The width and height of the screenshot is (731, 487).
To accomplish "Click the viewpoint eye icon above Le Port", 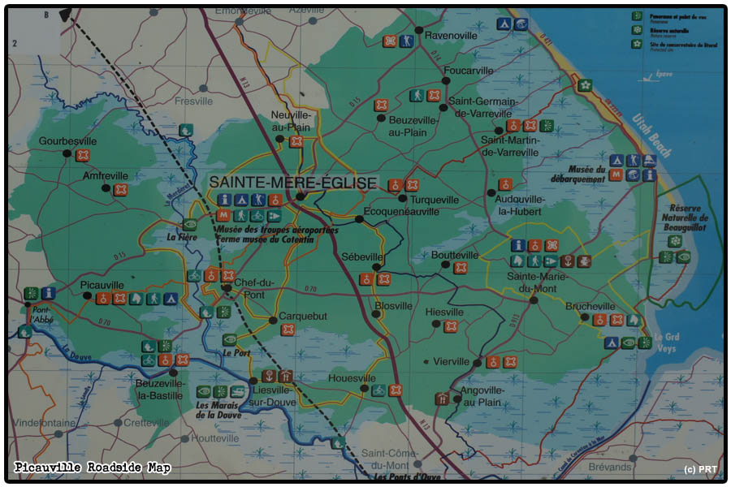I will coord(230,339).
